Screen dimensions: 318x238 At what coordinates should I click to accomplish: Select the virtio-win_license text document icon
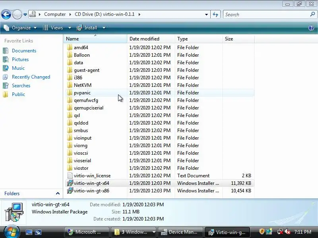click(70, 175)
